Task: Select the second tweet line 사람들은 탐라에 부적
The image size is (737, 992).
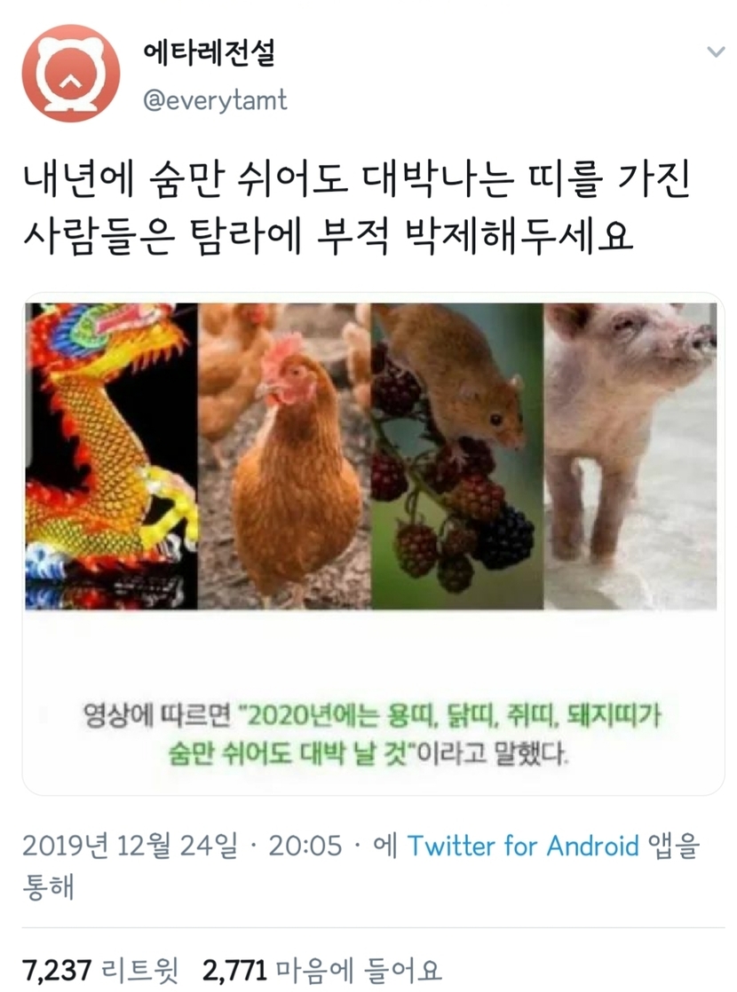Action: point(328,236)
